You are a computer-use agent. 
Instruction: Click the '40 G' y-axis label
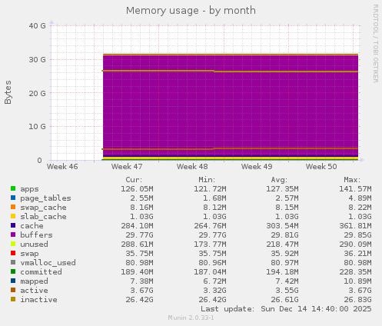click(37, 25)
